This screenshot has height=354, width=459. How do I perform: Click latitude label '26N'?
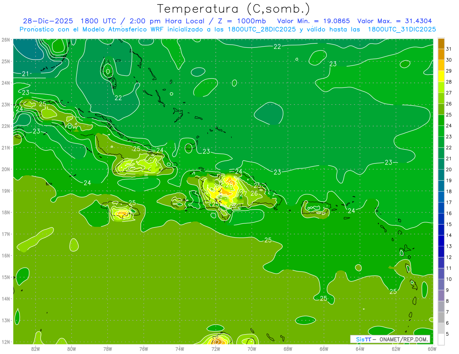click(6, 40)
